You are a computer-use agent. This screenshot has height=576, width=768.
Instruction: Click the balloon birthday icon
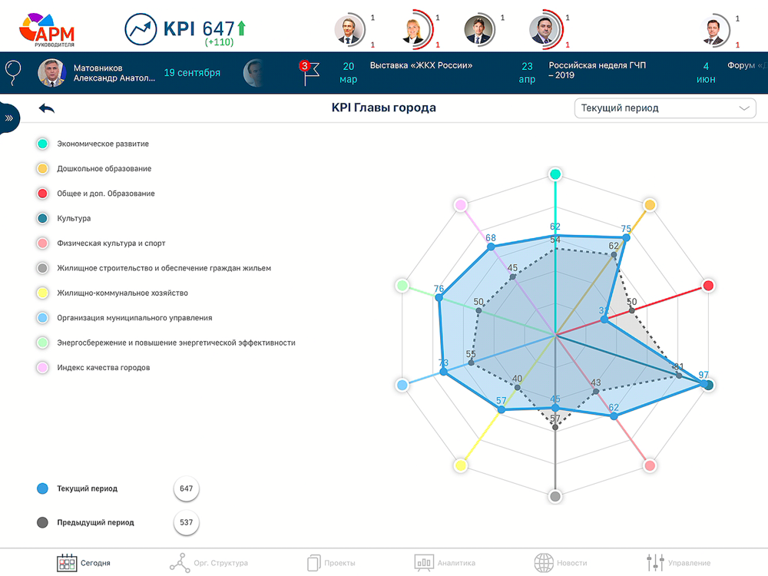pyautogui.click(x=13, y=73)
